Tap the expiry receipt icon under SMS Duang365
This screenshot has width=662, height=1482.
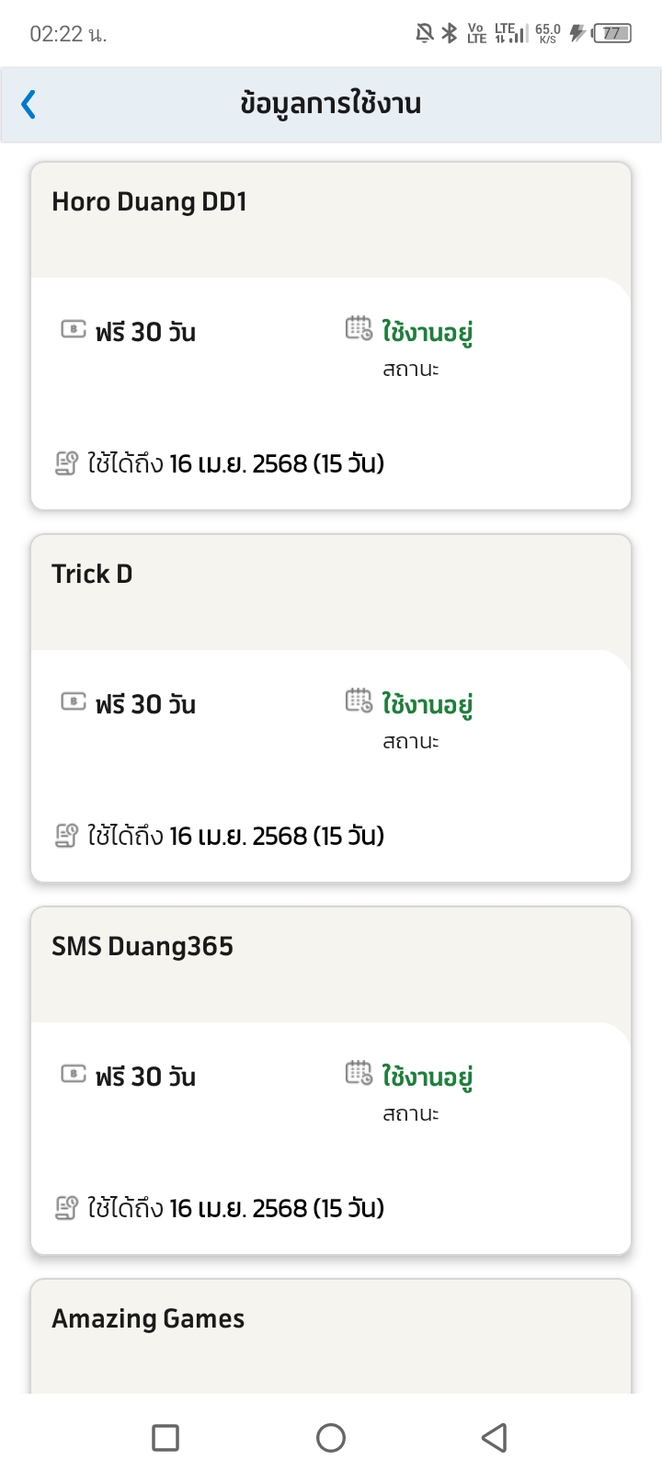66,1208
